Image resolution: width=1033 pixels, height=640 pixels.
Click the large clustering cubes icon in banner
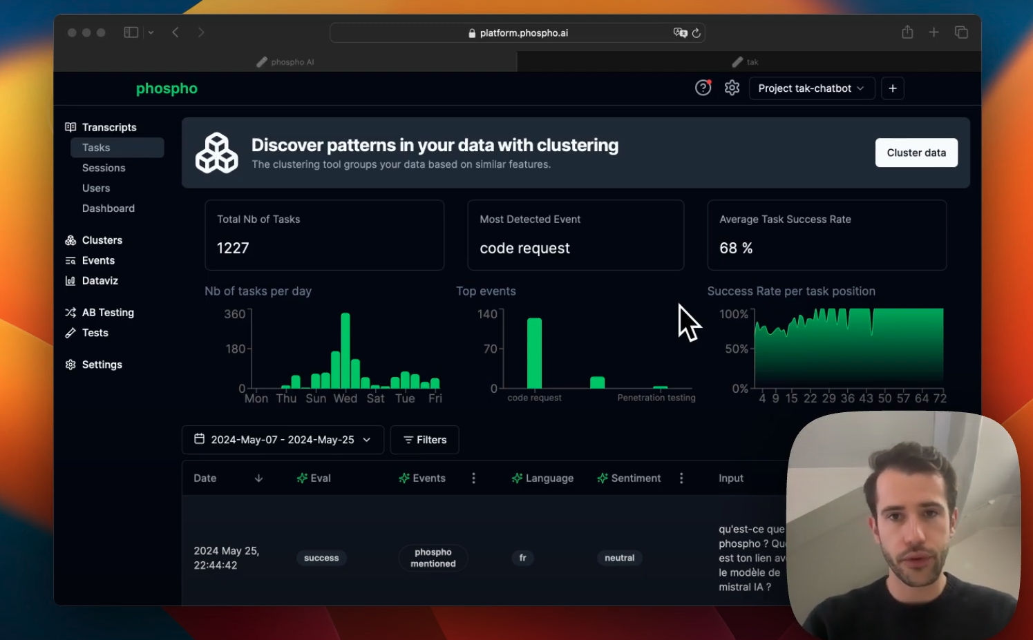click(216, 153)
